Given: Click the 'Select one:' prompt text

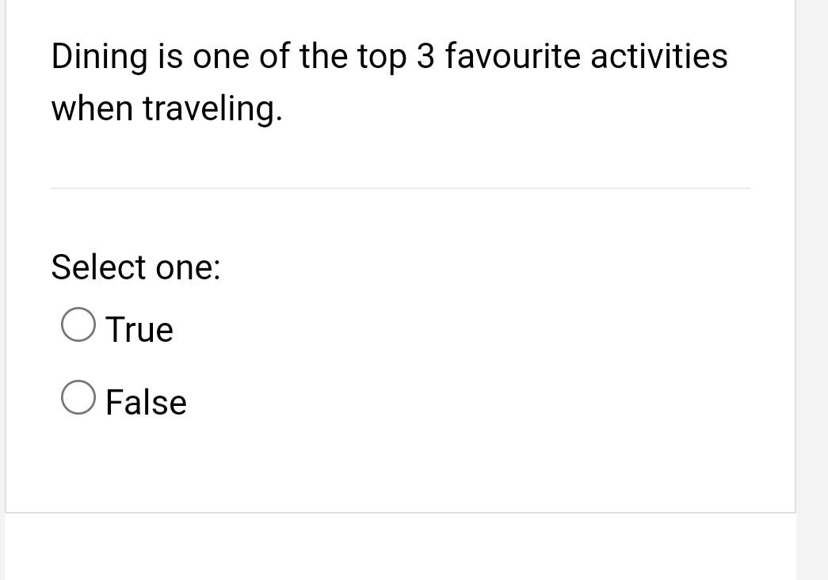Looking at the screenshot, I should (135, 267).
